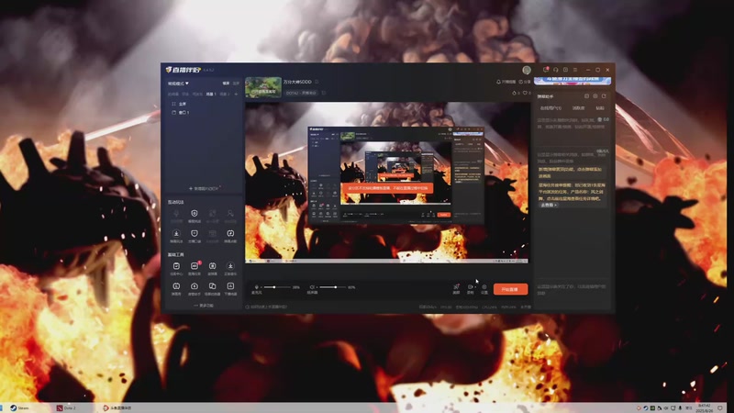Adjust the microphone volume slider

tap(277, 287)
